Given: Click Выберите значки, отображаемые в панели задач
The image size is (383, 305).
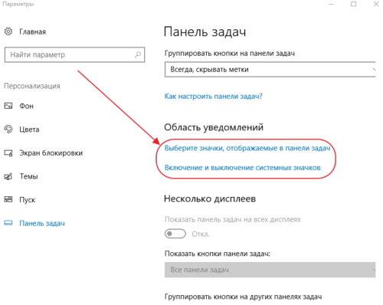Looking at the screenshot, I should point(247,148).
